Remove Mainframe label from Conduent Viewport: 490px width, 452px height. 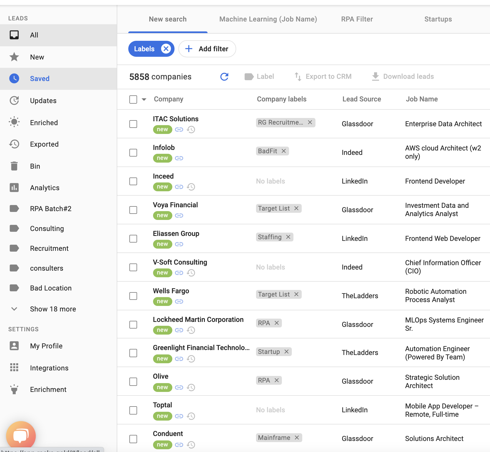click(x=297, y=438)
